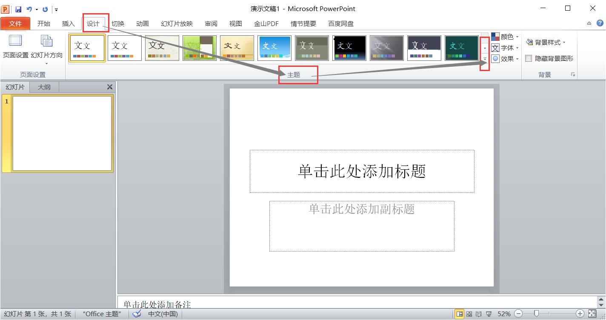Click the 文件 file button
This screenshot has height=320, width=606.
tap(15, 24)
